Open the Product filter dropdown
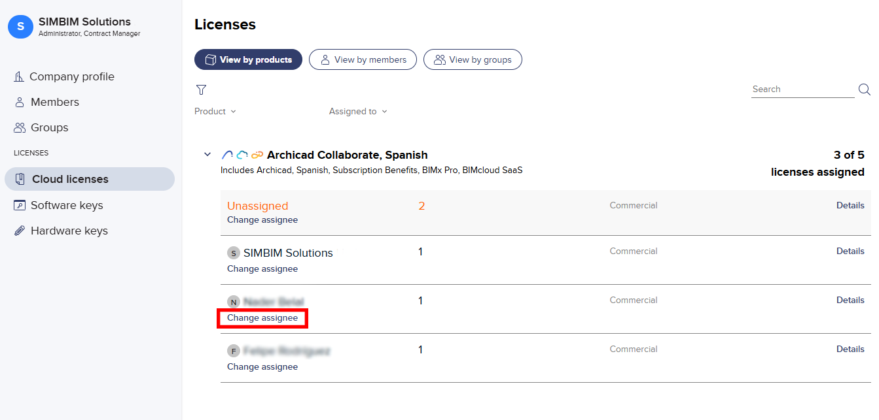879x420 pixels. pyautogui.click(x=215, y=112)
